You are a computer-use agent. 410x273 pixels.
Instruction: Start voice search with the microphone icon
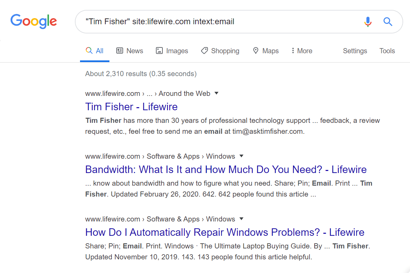368,22
